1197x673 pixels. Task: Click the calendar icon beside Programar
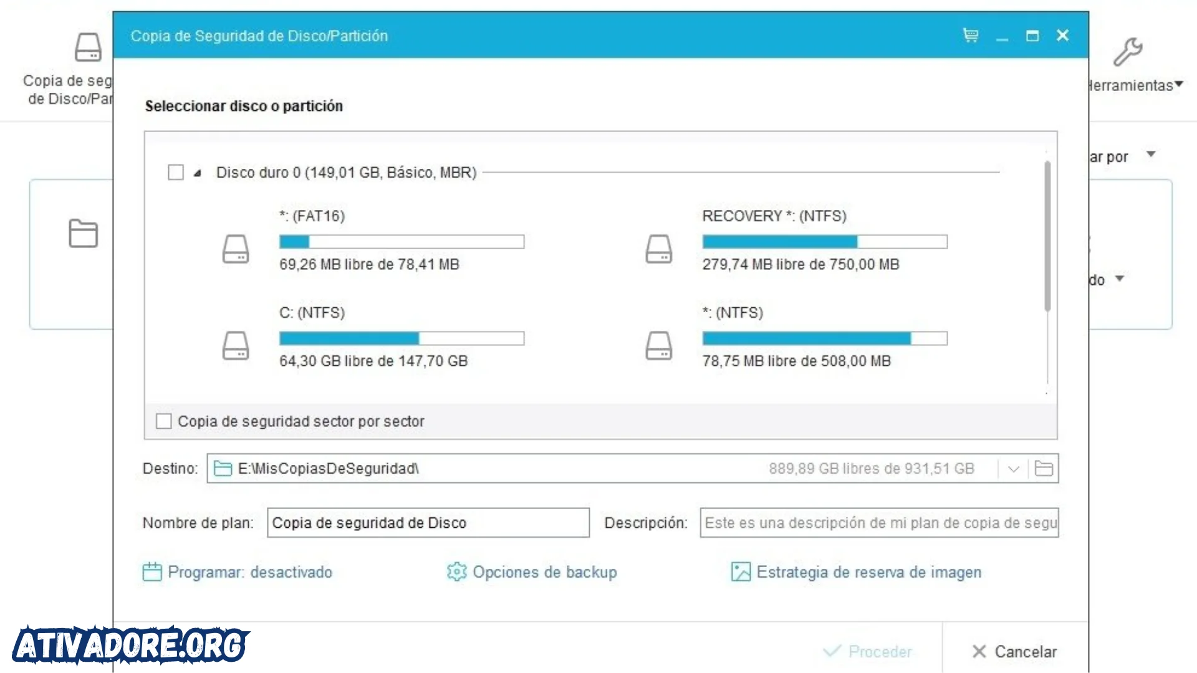[152, 572]
